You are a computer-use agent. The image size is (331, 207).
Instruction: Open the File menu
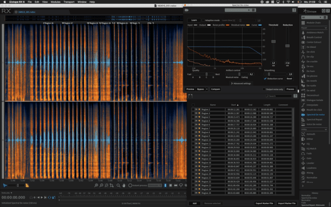click(30, 2)
